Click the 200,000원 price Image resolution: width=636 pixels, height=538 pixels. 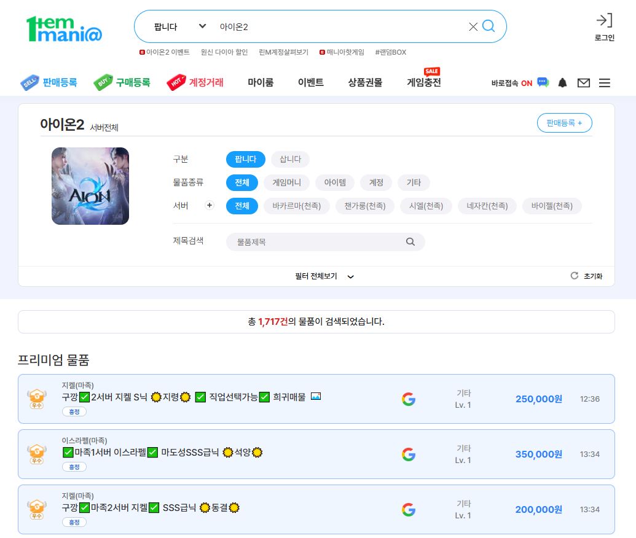coord(539,509)
